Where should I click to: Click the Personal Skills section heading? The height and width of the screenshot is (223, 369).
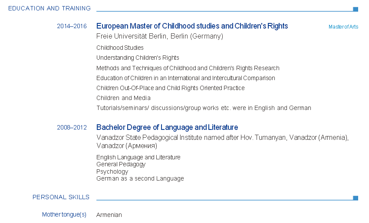pyautogui.click(x=61, y=197)
